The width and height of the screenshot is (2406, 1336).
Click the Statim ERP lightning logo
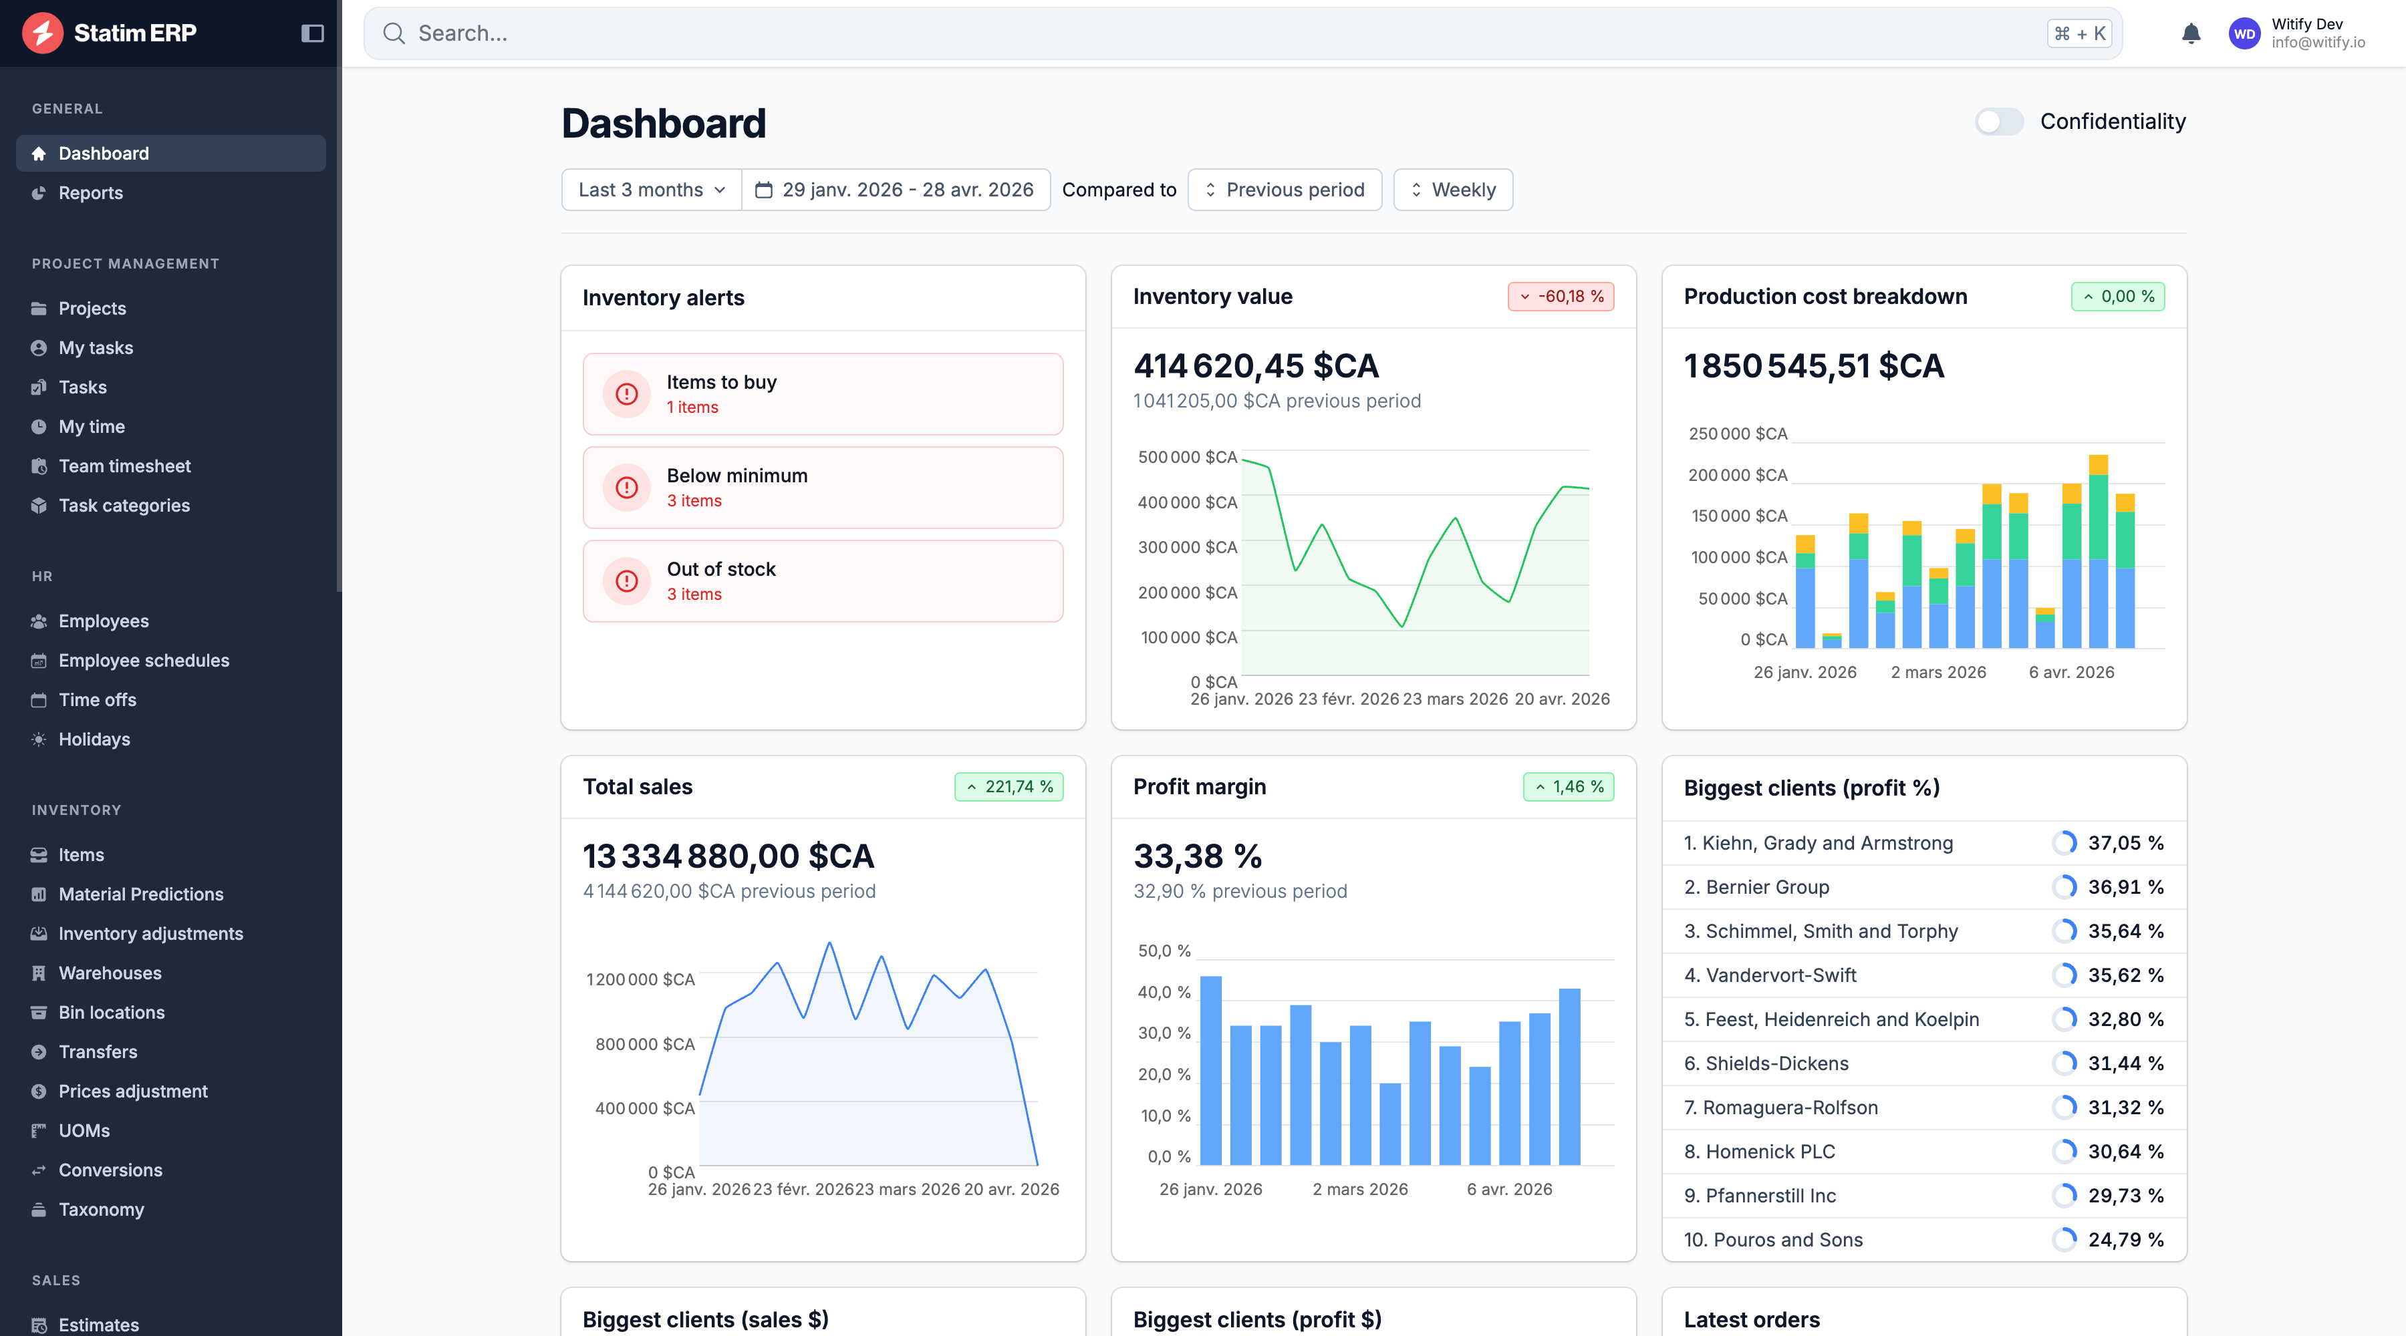[42, 33]
